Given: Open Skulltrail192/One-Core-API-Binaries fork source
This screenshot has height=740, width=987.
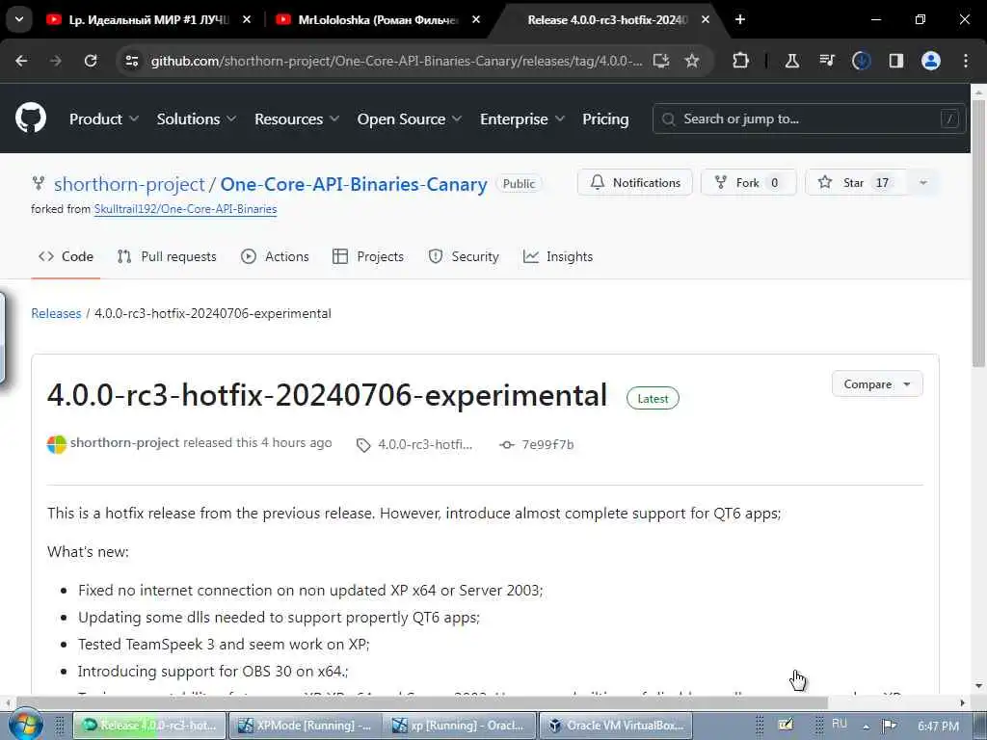Looking at the screenshot, I should 185,209.
